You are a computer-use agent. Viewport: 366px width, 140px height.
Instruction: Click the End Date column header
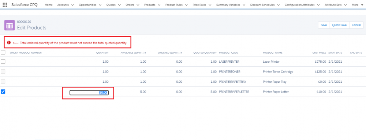pyautogui.click(x=356, y=53)
